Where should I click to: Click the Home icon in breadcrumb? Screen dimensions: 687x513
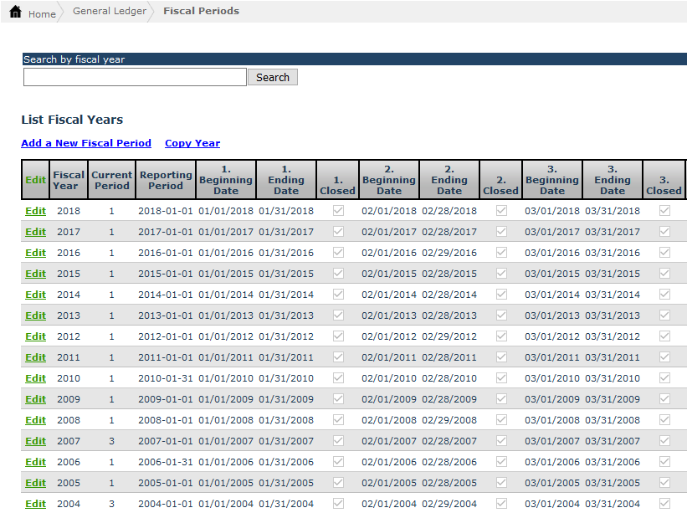coord(15,13)
